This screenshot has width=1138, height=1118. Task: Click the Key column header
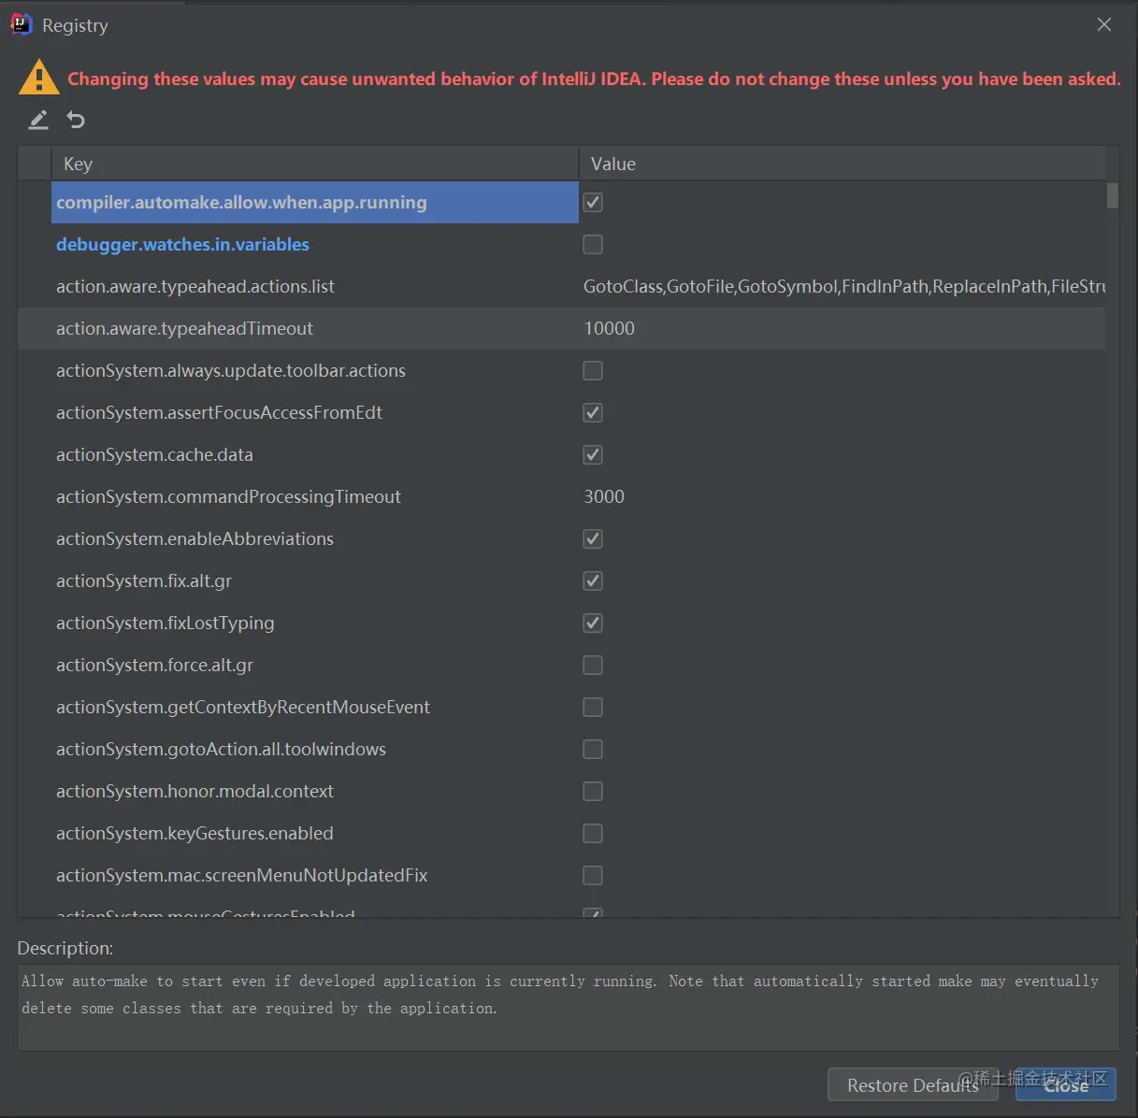click(79, 164)
